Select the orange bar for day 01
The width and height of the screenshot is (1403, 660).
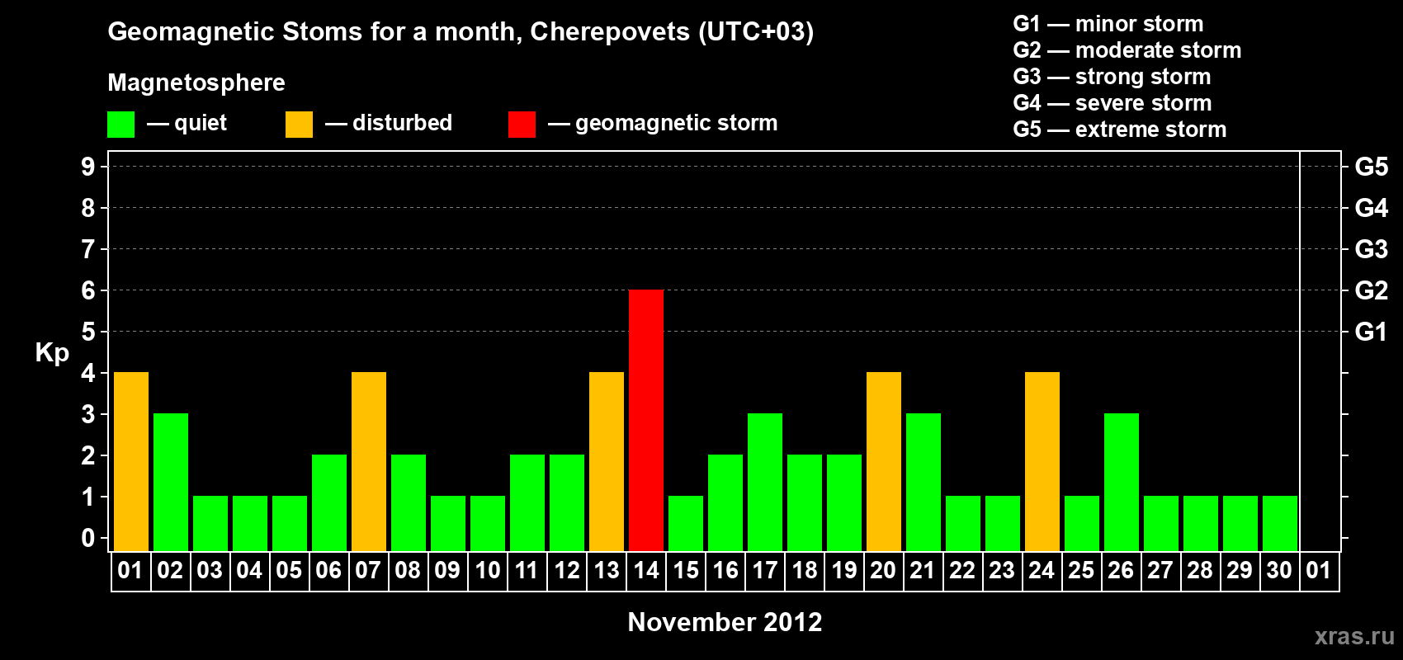[x=131, y=461]
